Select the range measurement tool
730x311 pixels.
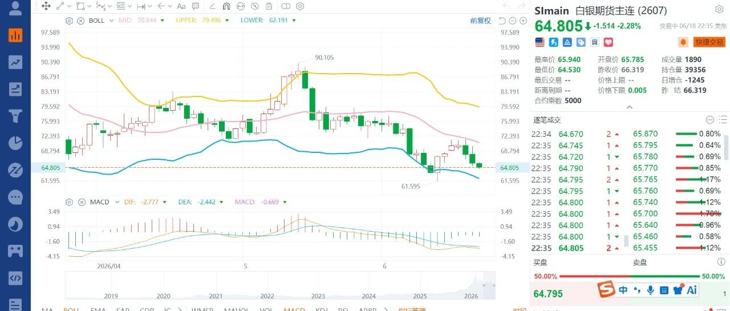coord(141,6)
